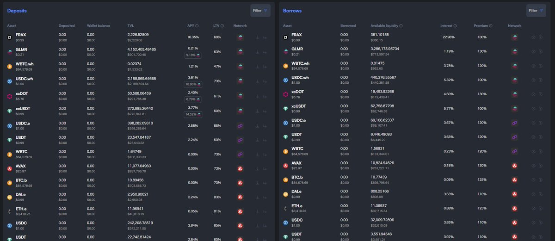Viewport: 555px width, 241px height.
Task: Click the borrow icon in the Borrows GLMR row
Action: (x=533, y=52)
